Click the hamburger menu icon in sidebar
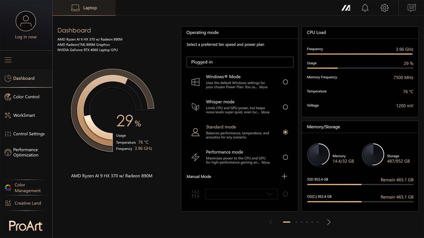This screenshot has height=238, width=424. (8, 60)
